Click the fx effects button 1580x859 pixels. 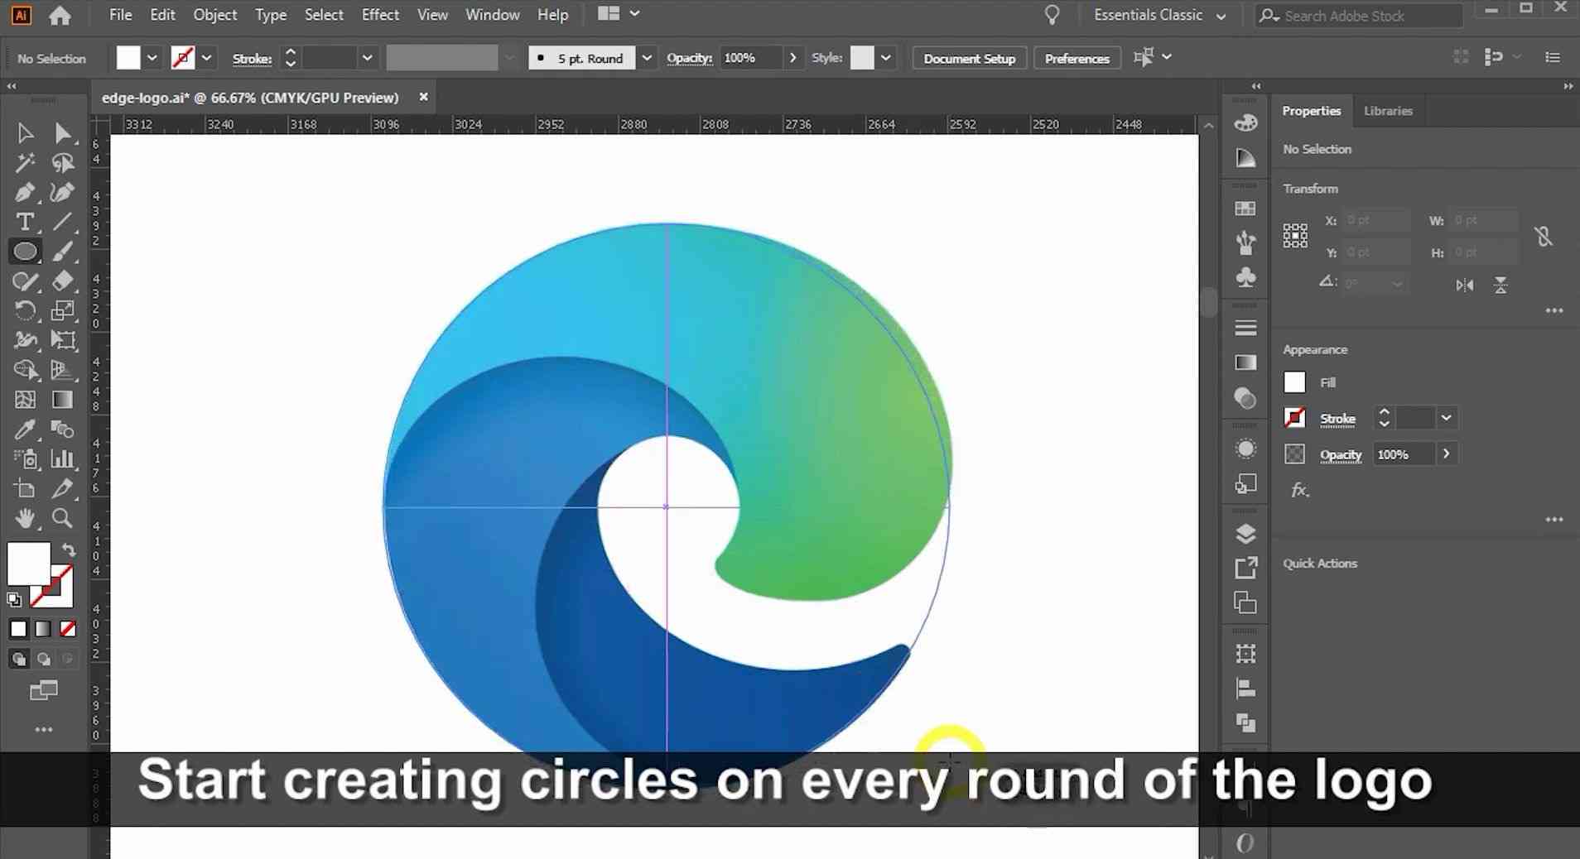1300,491
